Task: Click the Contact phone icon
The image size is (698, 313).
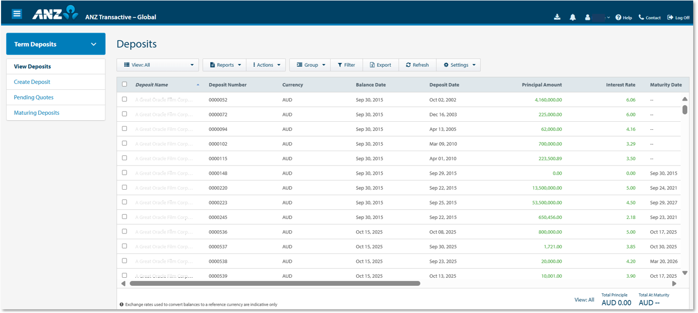Action: (x=641, y=17)
